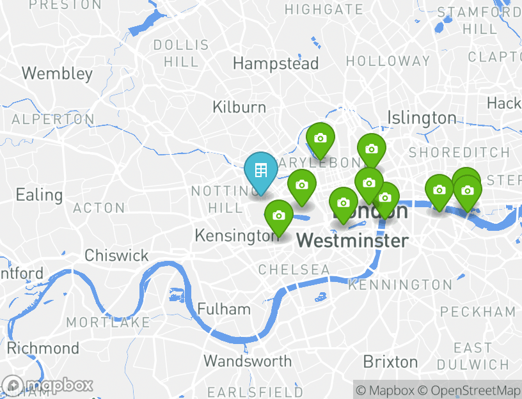Click the Wembley place label
This screenshot has width=522, height=399.
pyautogui.click(x=58, y=74)
